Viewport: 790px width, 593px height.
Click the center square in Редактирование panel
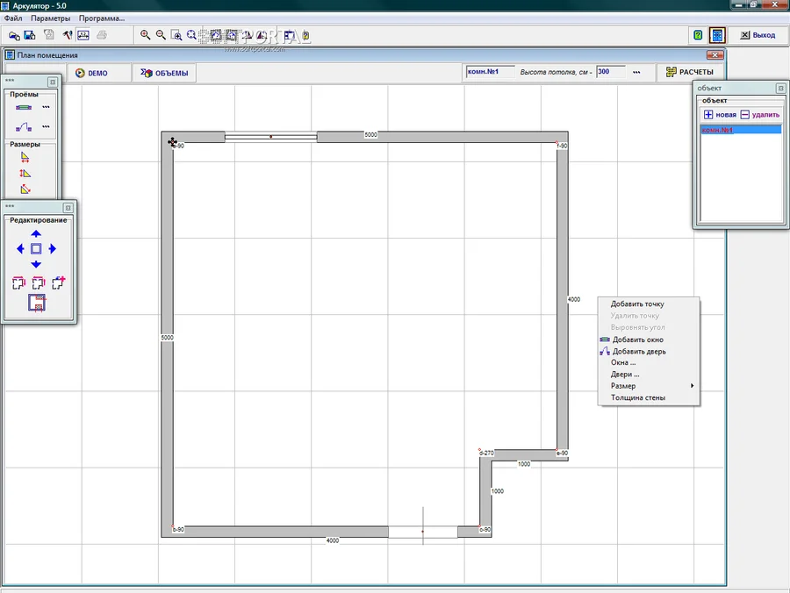(x=36, y=249)
